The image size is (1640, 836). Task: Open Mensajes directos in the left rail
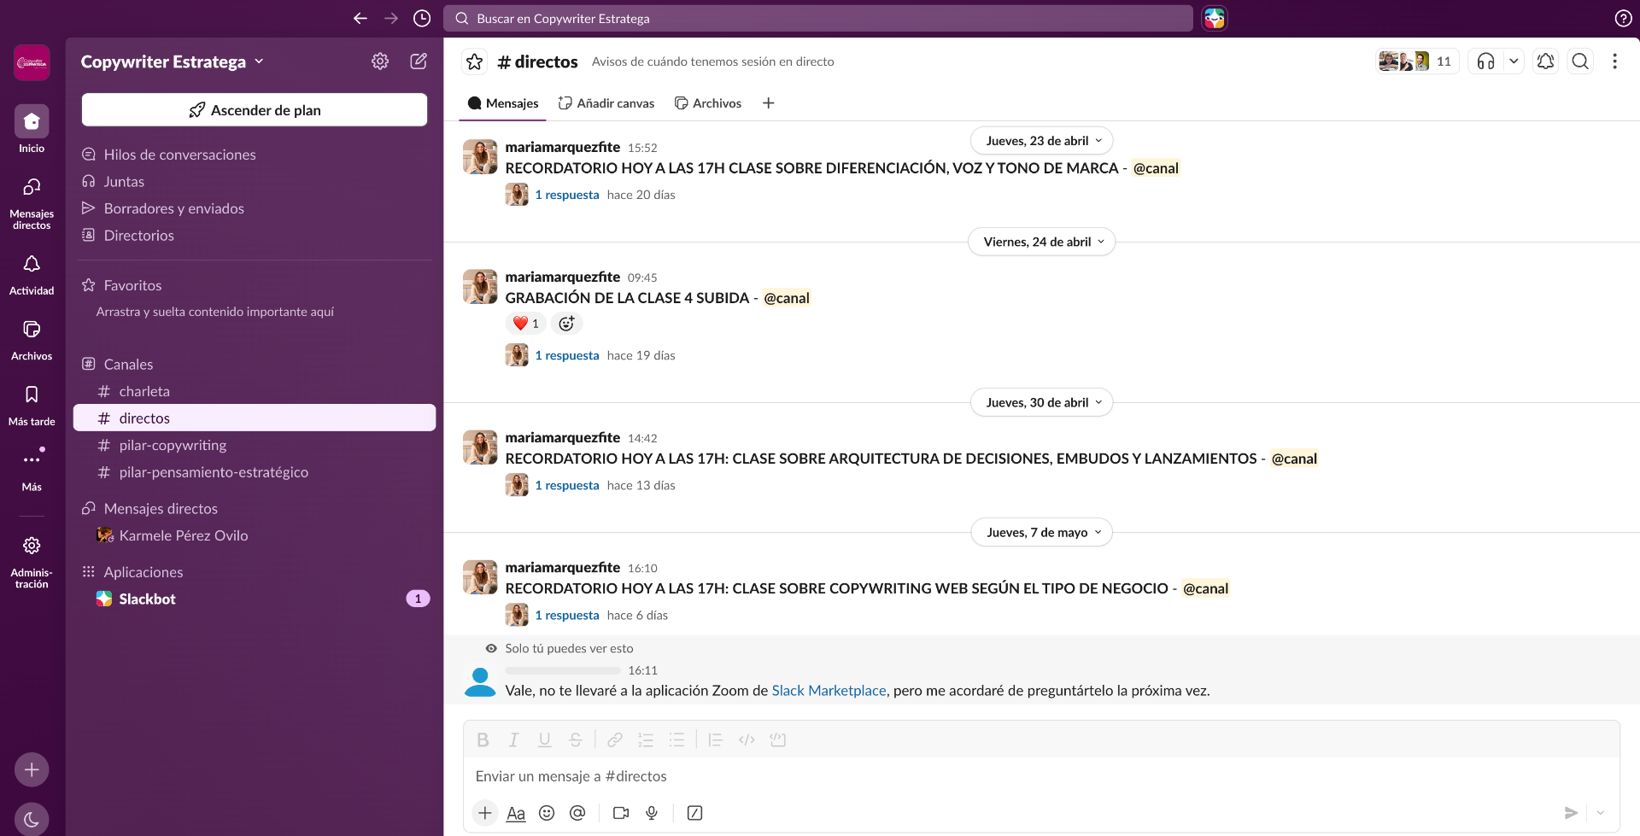tap(32, 203)
